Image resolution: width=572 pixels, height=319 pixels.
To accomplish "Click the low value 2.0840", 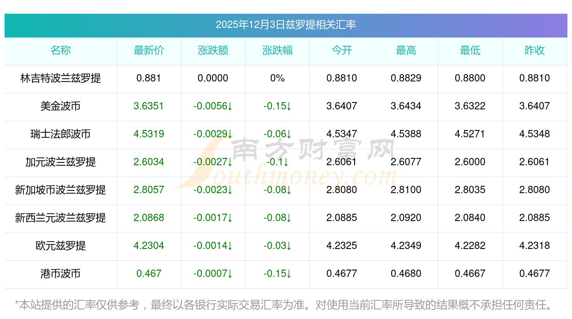I will [470, 218].
